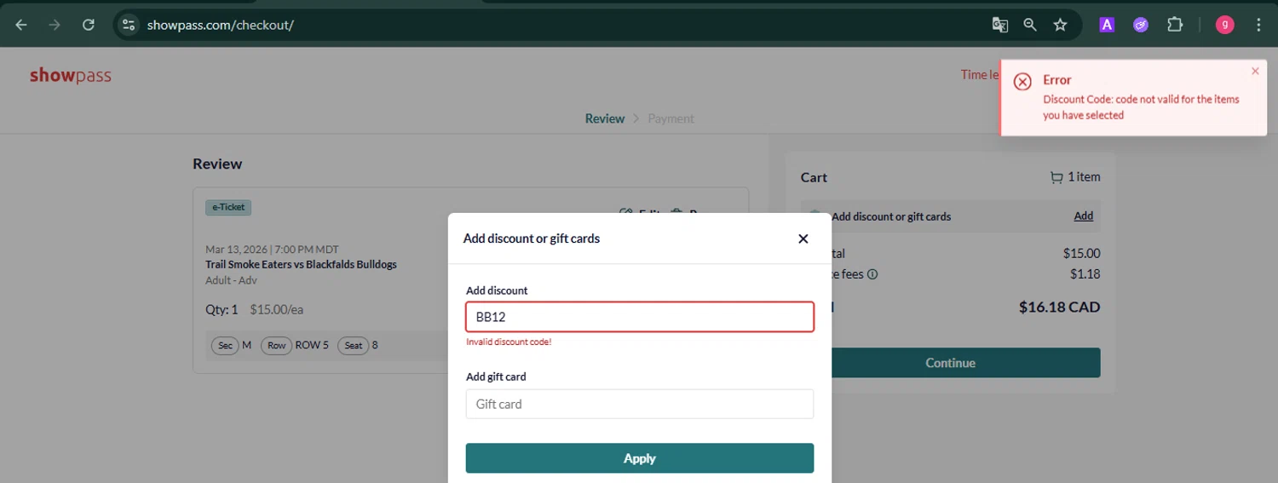
Task: Click the showpass logo
Action: click(71, 76)
